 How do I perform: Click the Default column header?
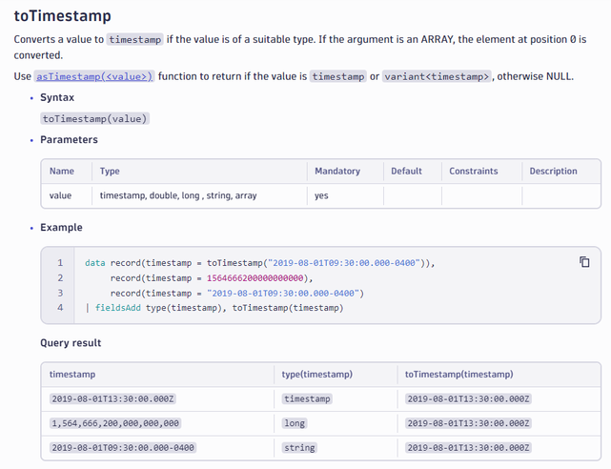[x=406, y=172]
